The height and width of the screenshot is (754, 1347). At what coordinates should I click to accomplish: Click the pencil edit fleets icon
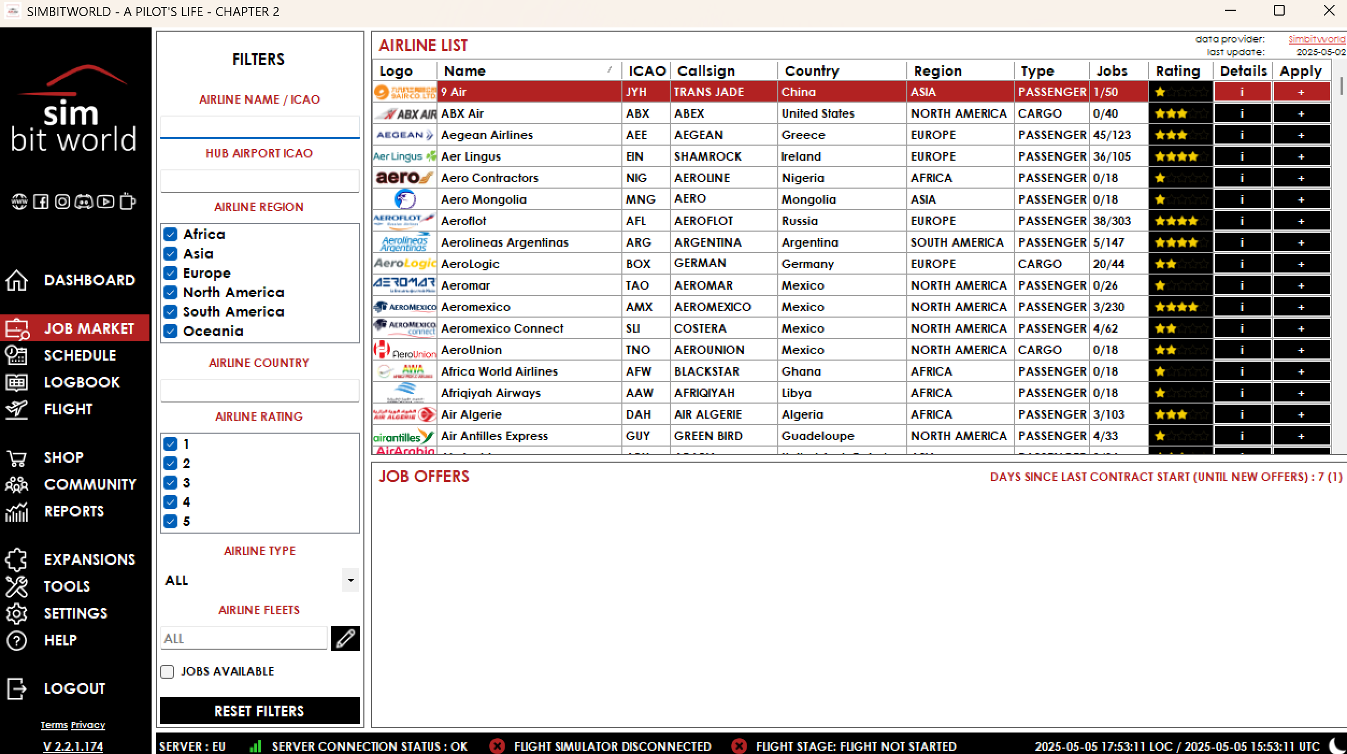[345, 638]
